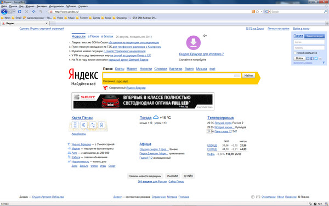Open the Студия Артемия Лебедева link
Viewport: 329px width, 206px height.
click(48, 197)
